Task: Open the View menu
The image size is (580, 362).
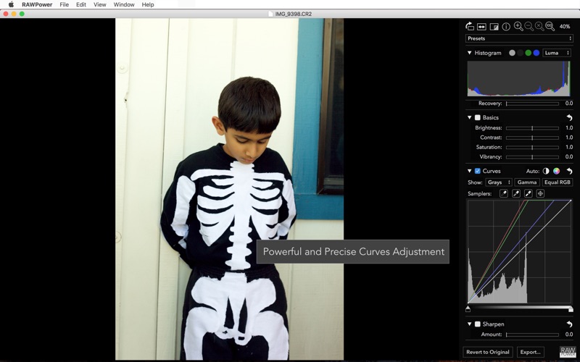Action: [x=100, y=4]
